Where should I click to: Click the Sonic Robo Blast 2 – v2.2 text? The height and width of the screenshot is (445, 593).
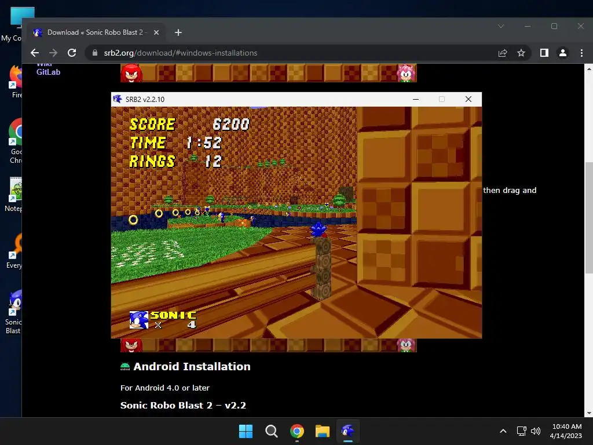tap(183, 405)
